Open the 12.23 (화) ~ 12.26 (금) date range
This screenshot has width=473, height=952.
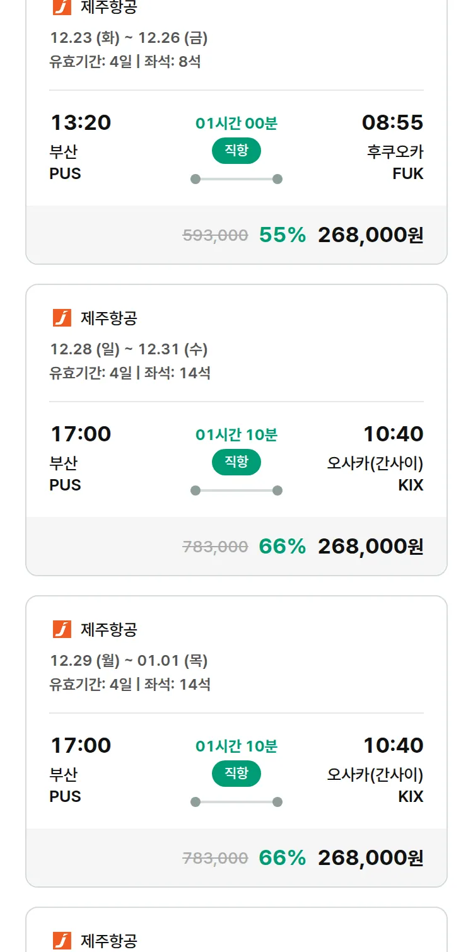pyautogui.click(x=129, y=38)
